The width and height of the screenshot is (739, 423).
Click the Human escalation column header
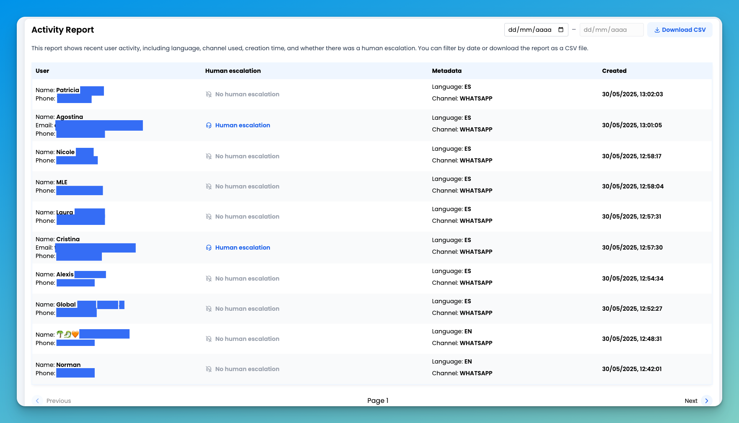click(233, 71)
